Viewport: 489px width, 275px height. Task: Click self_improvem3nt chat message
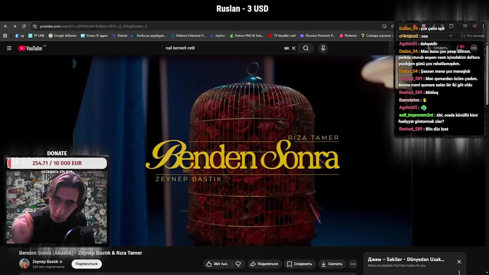[438, 118]
